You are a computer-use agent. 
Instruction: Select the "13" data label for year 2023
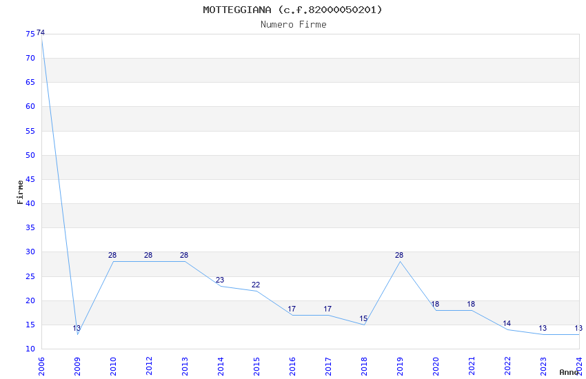pos(543,329)
